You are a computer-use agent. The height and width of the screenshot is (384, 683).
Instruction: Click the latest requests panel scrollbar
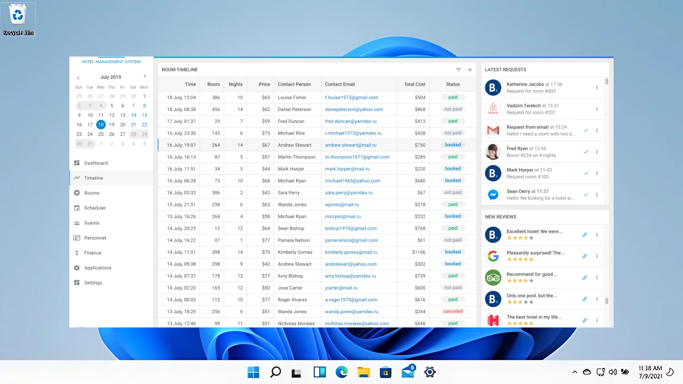coord(607,82)
